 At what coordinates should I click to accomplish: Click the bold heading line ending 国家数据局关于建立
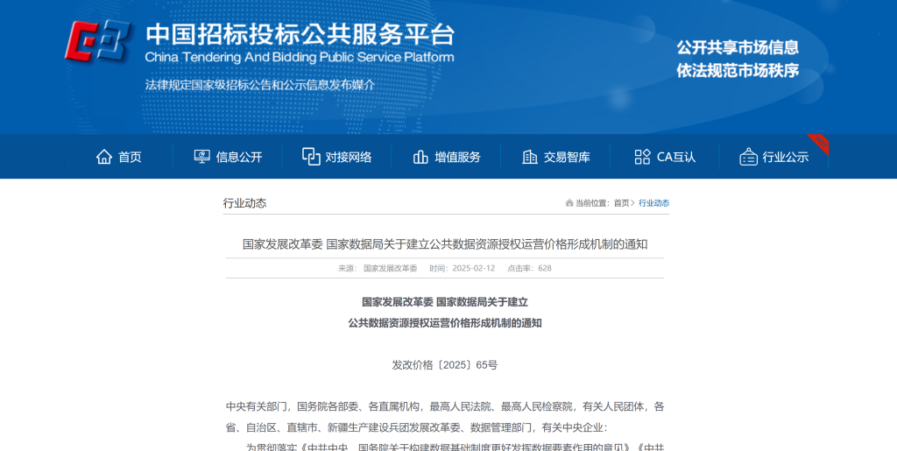[445, 302]
